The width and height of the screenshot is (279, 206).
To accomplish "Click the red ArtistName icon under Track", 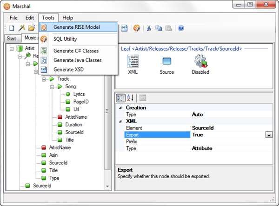I will (60, 117).
